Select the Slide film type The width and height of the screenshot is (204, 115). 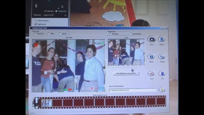pyautogui.click(x=49, y=34)
